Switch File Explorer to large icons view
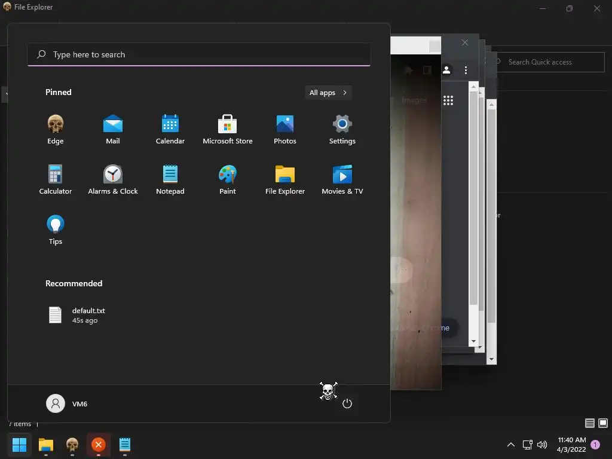 coord(603,423)
